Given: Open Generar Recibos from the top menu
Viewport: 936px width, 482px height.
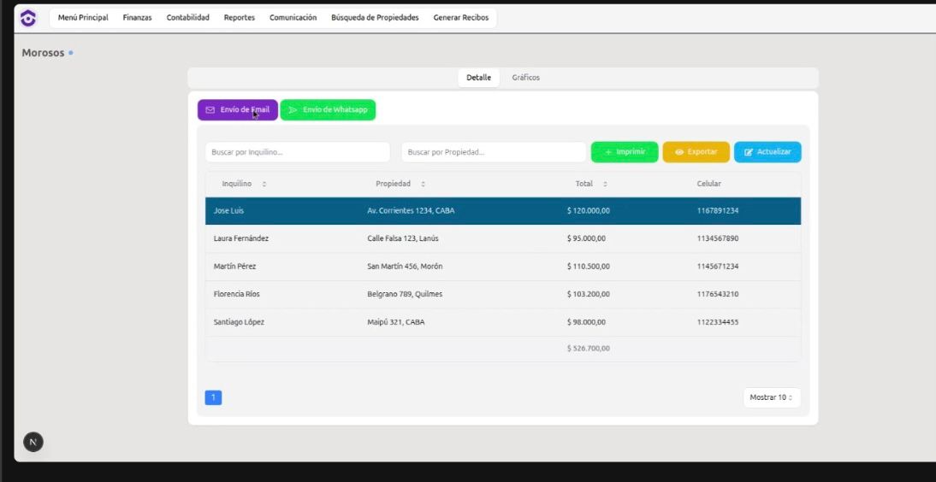Looking at the screenshot, I should click(460, 18).
